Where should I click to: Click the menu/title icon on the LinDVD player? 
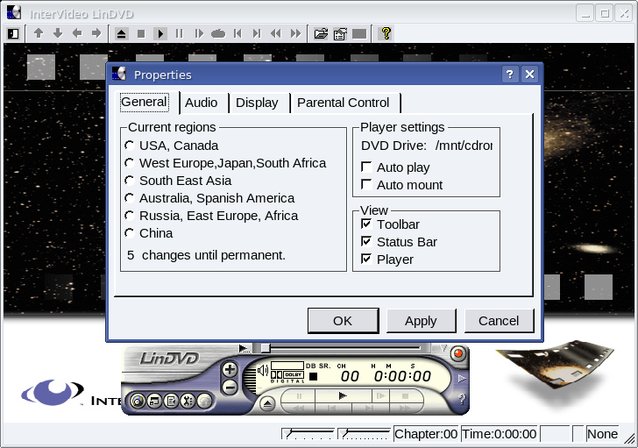pyautogui.click(x=154, y=402)
